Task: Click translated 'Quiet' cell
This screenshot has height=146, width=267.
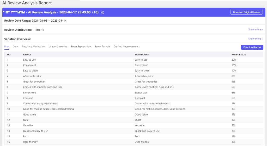Action: [x=138, y=120]
